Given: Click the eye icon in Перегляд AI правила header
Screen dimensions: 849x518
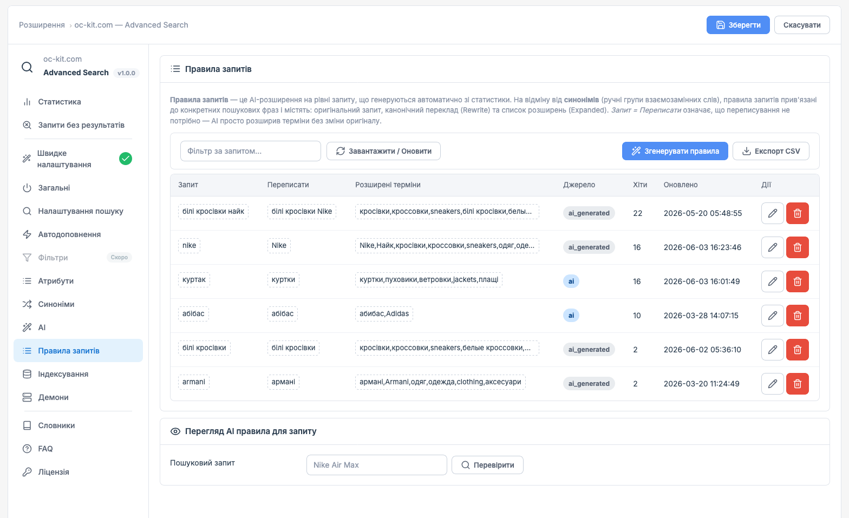Looking at the screenshot, I should pos(175,431).
